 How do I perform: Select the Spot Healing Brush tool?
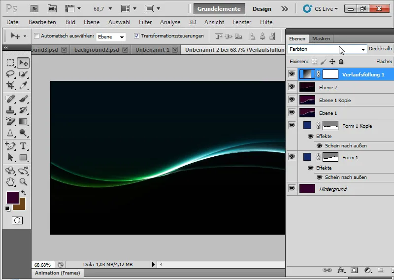tap(10, 99)
